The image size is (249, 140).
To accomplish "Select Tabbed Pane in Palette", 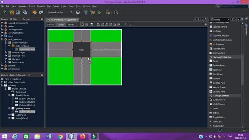I will 219,65.
